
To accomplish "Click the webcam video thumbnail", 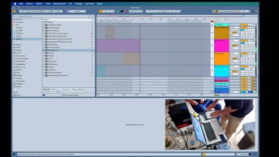I will coord(210,125).
